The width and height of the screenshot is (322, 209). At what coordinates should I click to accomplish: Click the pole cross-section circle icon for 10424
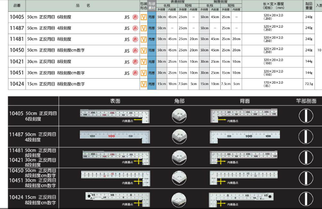pyautogui.click(x=306, y=199)
